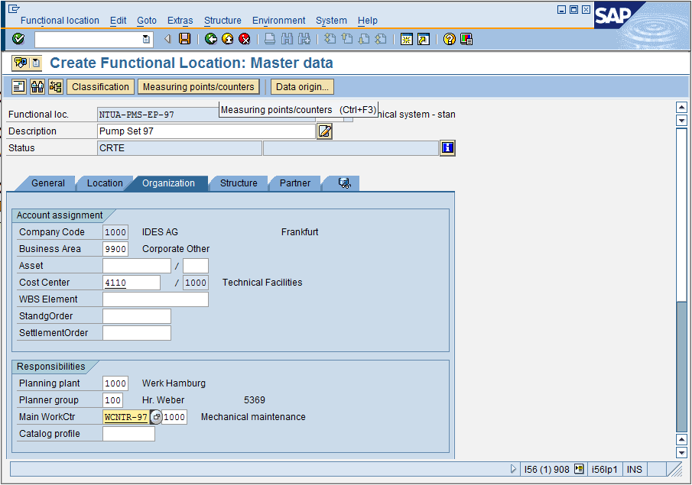Click the Next Page icon
Image resolution: width=692 pixels, height=485 pixels.
[x=364, y=39]
